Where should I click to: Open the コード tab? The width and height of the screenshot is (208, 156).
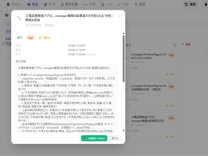89,4
